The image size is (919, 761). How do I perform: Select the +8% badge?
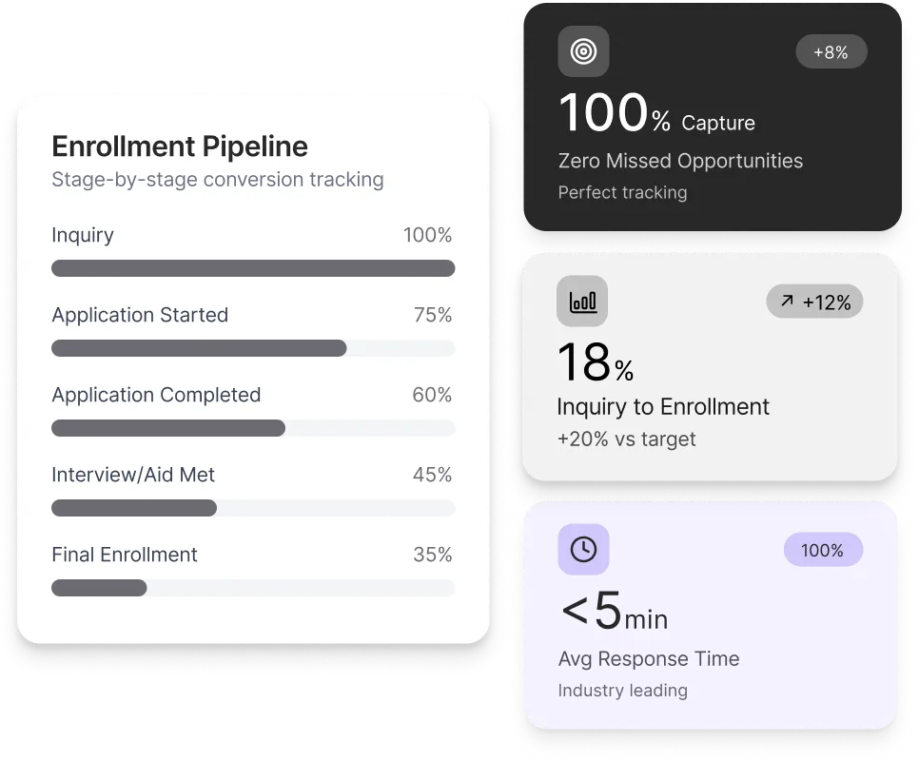point(831,52)
